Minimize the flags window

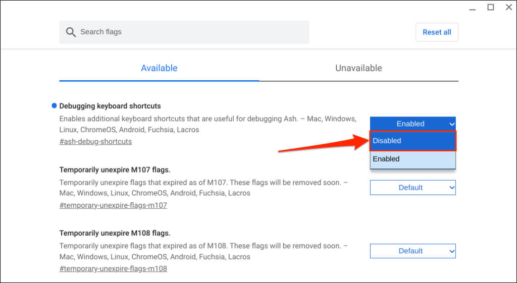tap(472, 8)
